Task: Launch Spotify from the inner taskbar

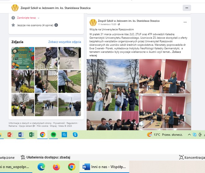Action: (53, 134)
